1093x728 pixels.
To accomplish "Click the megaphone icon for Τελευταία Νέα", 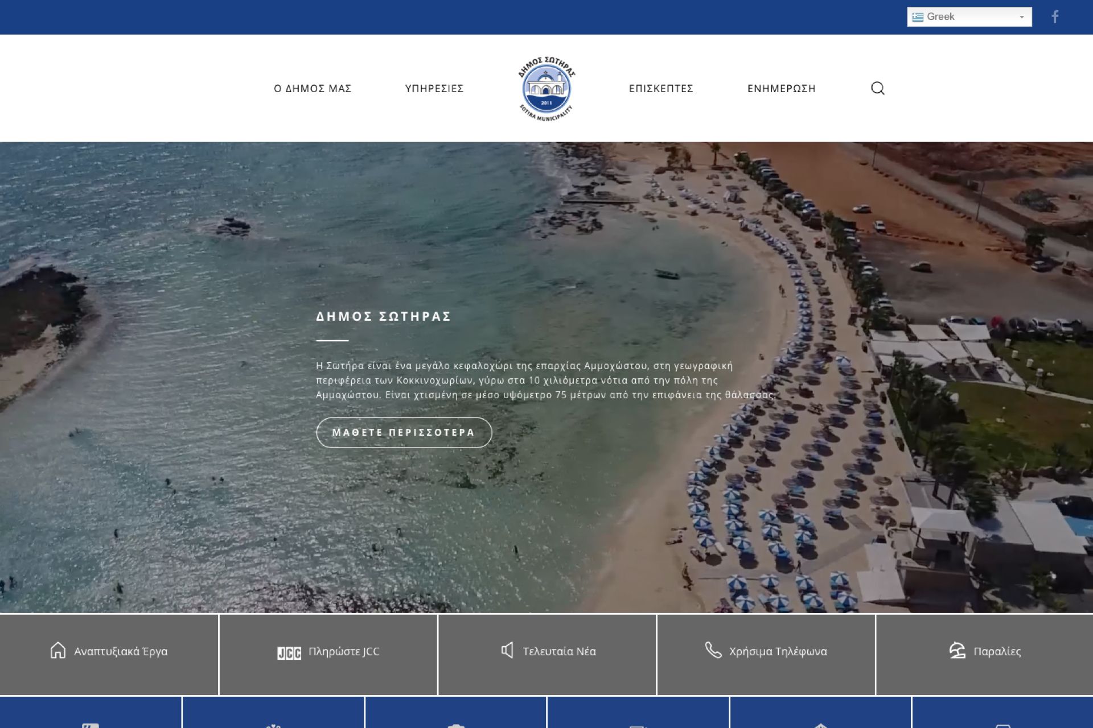I will (507, 650).
